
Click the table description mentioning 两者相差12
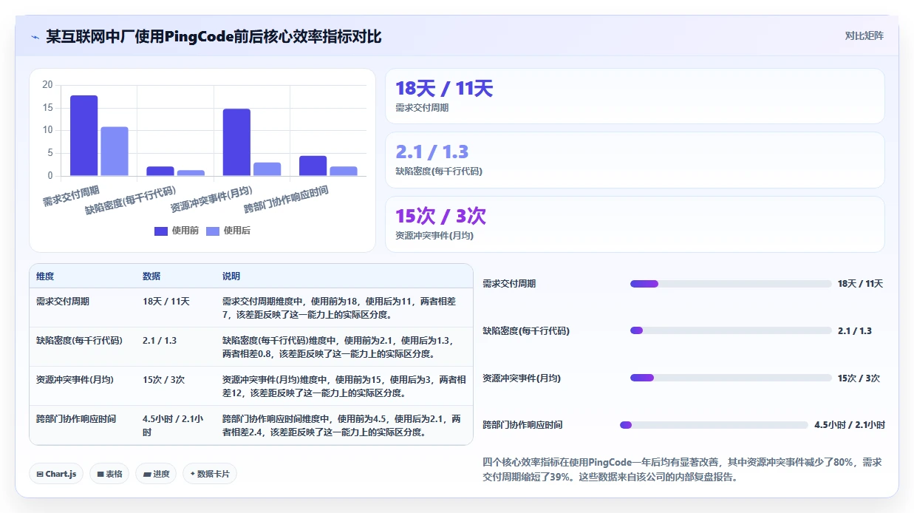coord(344,386)
